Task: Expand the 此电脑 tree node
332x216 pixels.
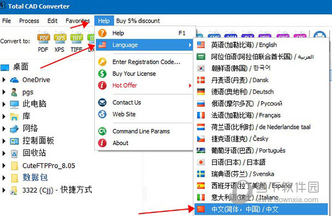Action: pos(3,104)
